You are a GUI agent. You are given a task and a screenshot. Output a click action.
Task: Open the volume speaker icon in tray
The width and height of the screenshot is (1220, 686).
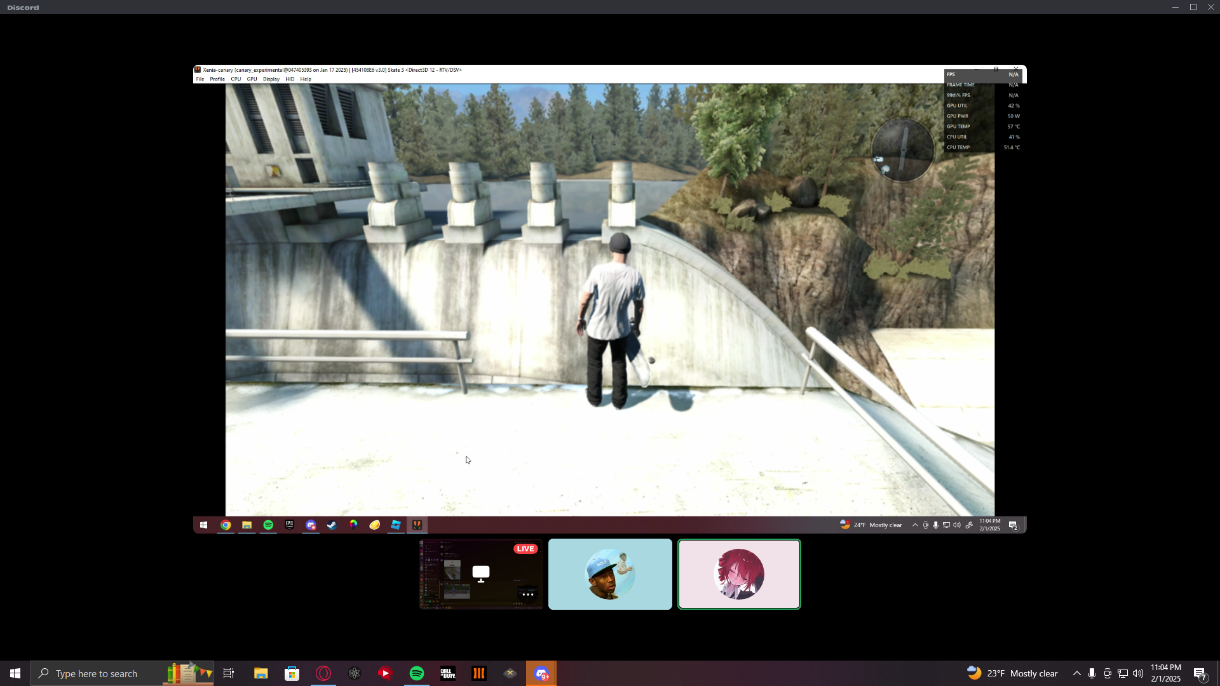[x=1137, y=673]
